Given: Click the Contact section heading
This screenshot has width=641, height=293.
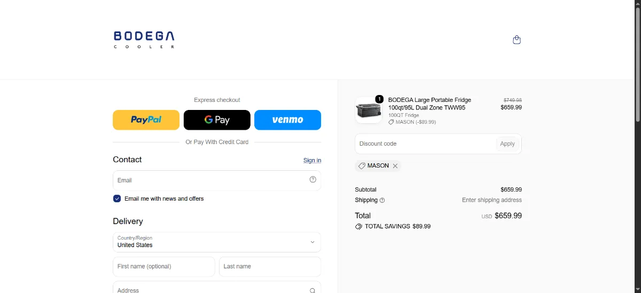Looking at the screenshot, I should point(127,160).
